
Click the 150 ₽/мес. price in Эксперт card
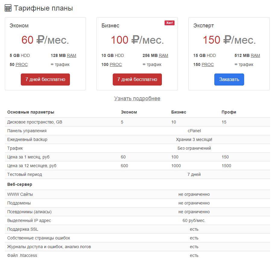[x=229, y=40]
